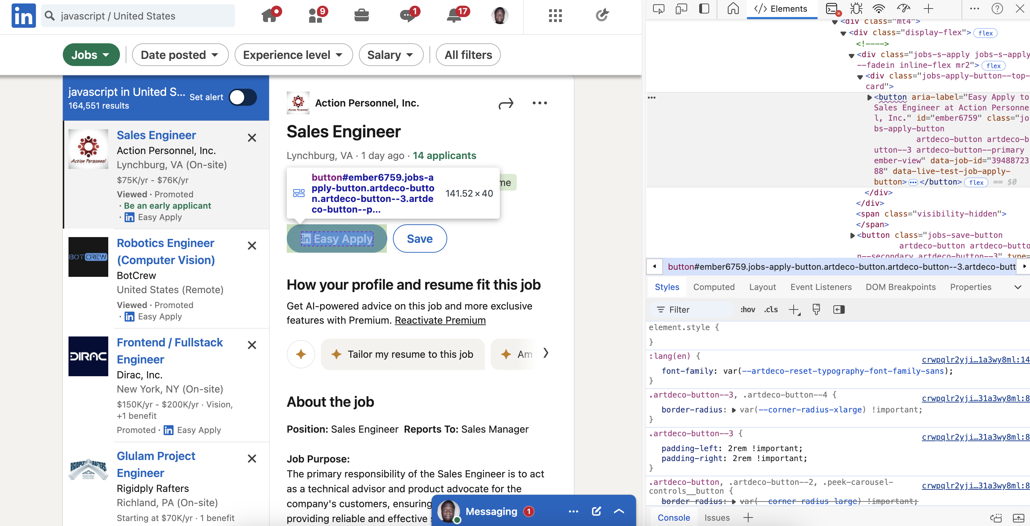The width and height of the screenshot is (1030, 526).
Task: Toggle the .cls class editor
Action: [771, 310]
